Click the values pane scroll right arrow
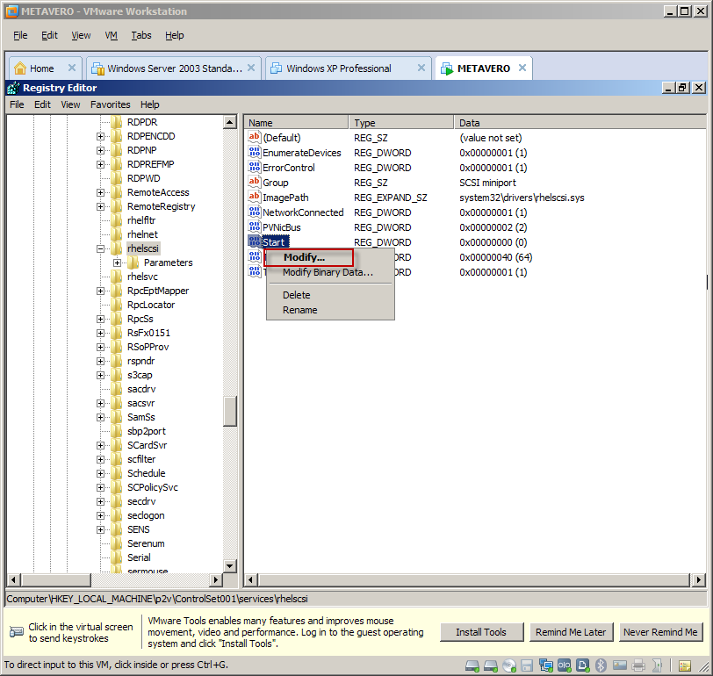This screenshot has width=713, height=676. click(699, 579)
